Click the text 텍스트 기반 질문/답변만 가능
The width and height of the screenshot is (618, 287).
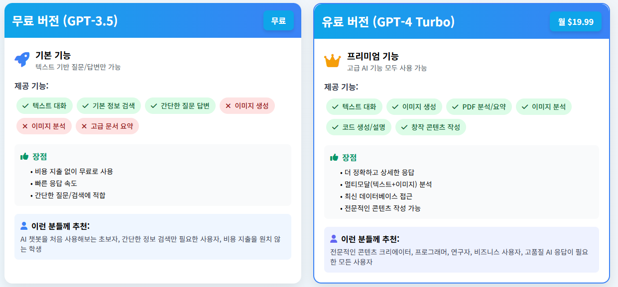78,67
